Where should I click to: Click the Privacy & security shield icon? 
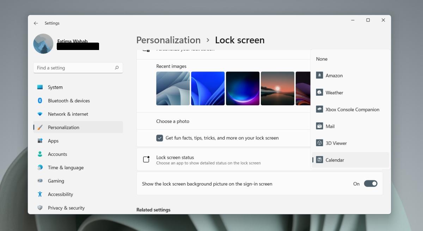click(x=40, y=208)
